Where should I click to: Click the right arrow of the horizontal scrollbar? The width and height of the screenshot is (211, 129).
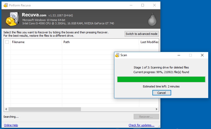point(157,109)
